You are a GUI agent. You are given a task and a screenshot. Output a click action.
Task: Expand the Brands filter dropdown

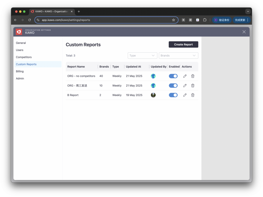click(x=178, y=56)
